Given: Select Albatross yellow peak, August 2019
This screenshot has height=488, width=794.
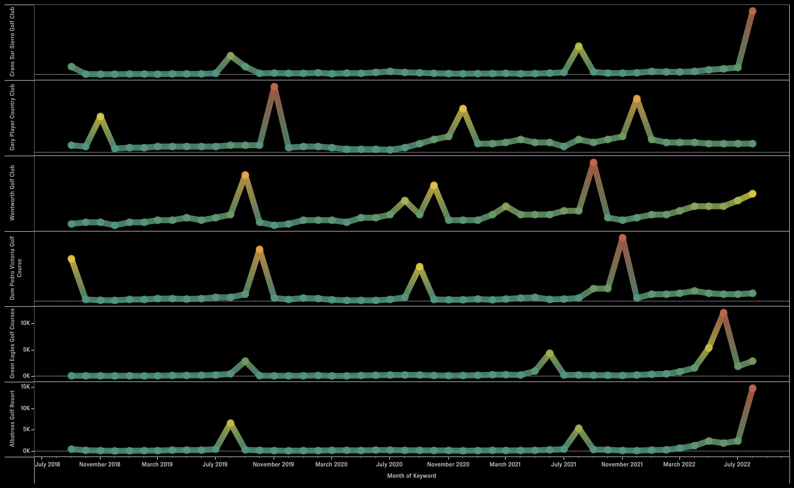Looking at the screenshot, I should click(230, 423).
